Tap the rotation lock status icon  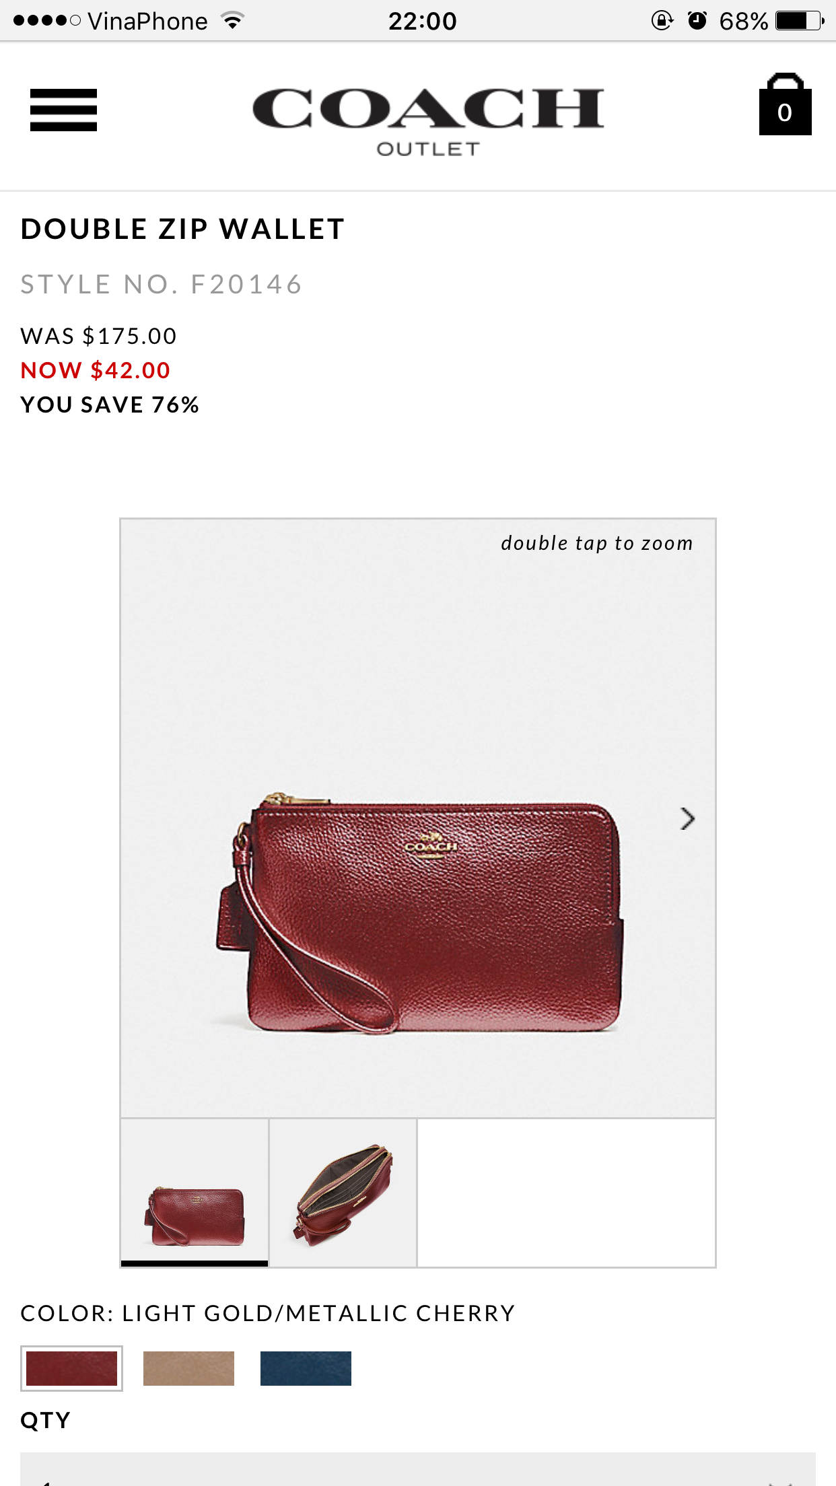[662, 21]
